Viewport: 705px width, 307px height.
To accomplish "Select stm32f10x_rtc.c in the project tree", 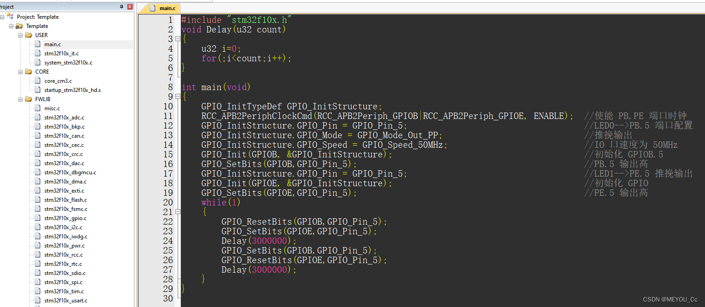I will click(63, 264).
